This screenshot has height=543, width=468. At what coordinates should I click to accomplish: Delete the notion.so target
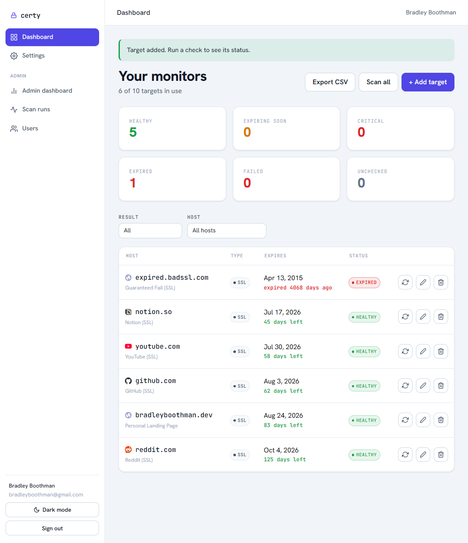pyautogui.click(x=441, y=317)
